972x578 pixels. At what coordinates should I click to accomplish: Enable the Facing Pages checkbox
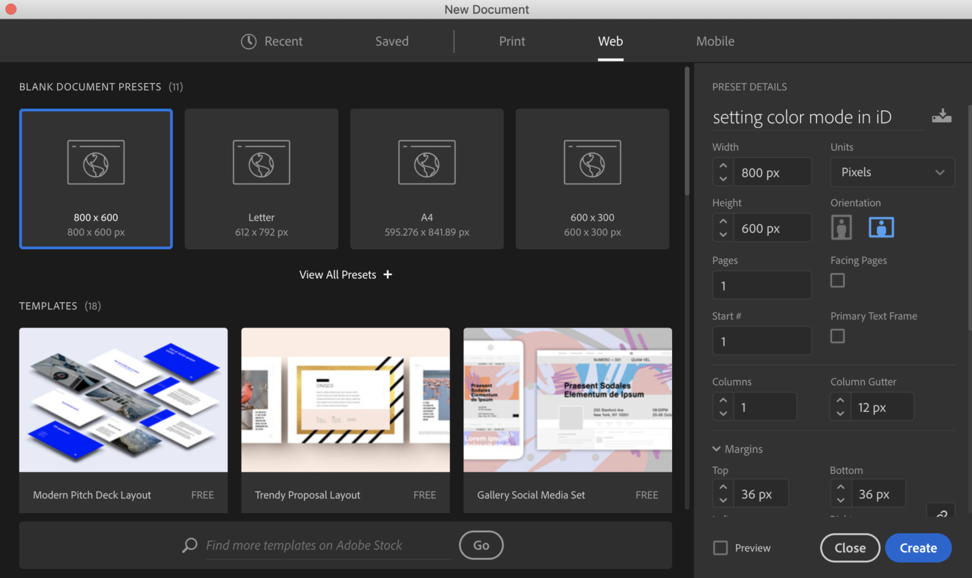click(837, 280)
